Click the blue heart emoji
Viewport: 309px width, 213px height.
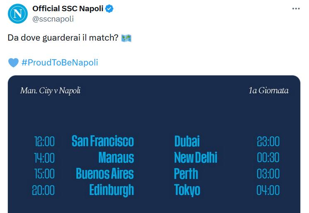point(13,63)
